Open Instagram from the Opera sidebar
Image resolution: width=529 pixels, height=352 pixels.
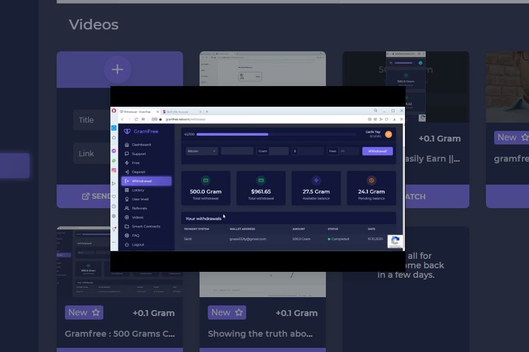[114, 170]
